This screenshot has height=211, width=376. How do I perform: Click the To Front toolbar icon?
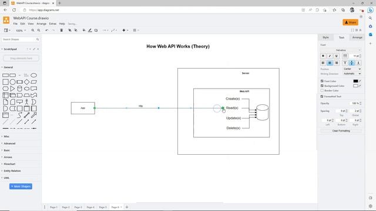[x=69, y=30]
